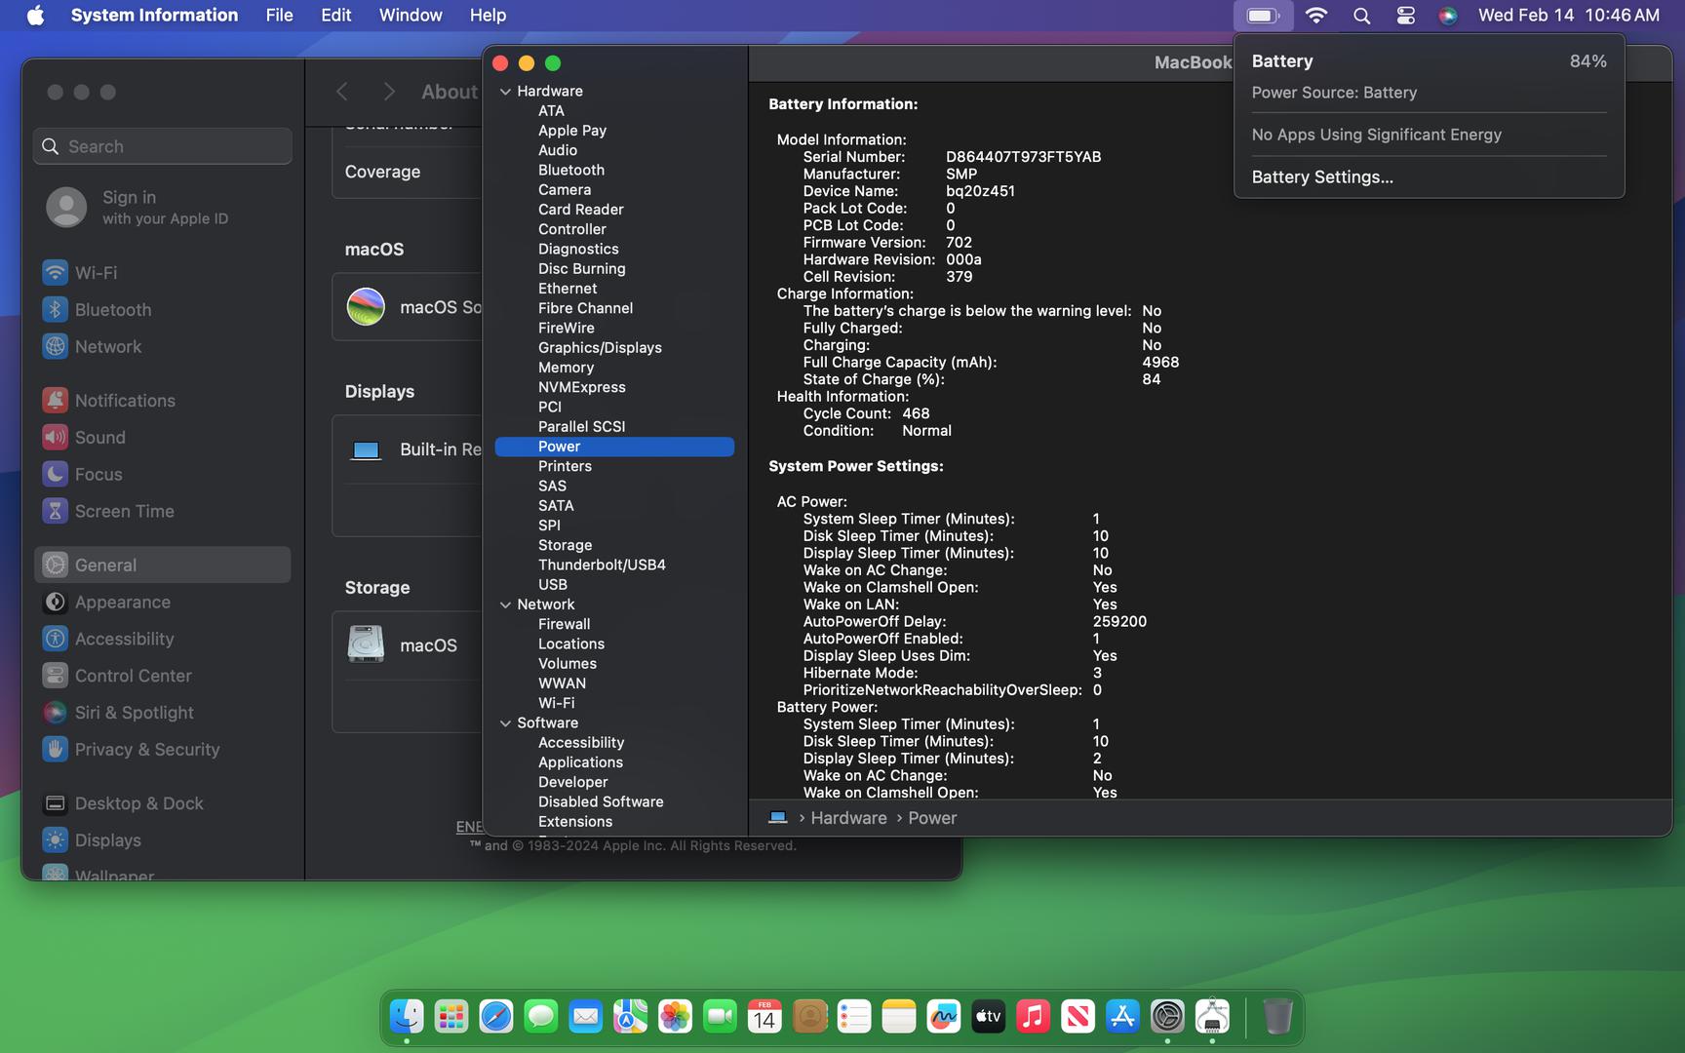Select Memory in Hardware list

pyautogui.click(x=566, y=368)
